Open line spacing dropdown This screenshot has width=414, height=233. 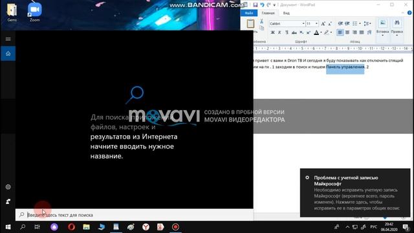[x=367, y=23]
